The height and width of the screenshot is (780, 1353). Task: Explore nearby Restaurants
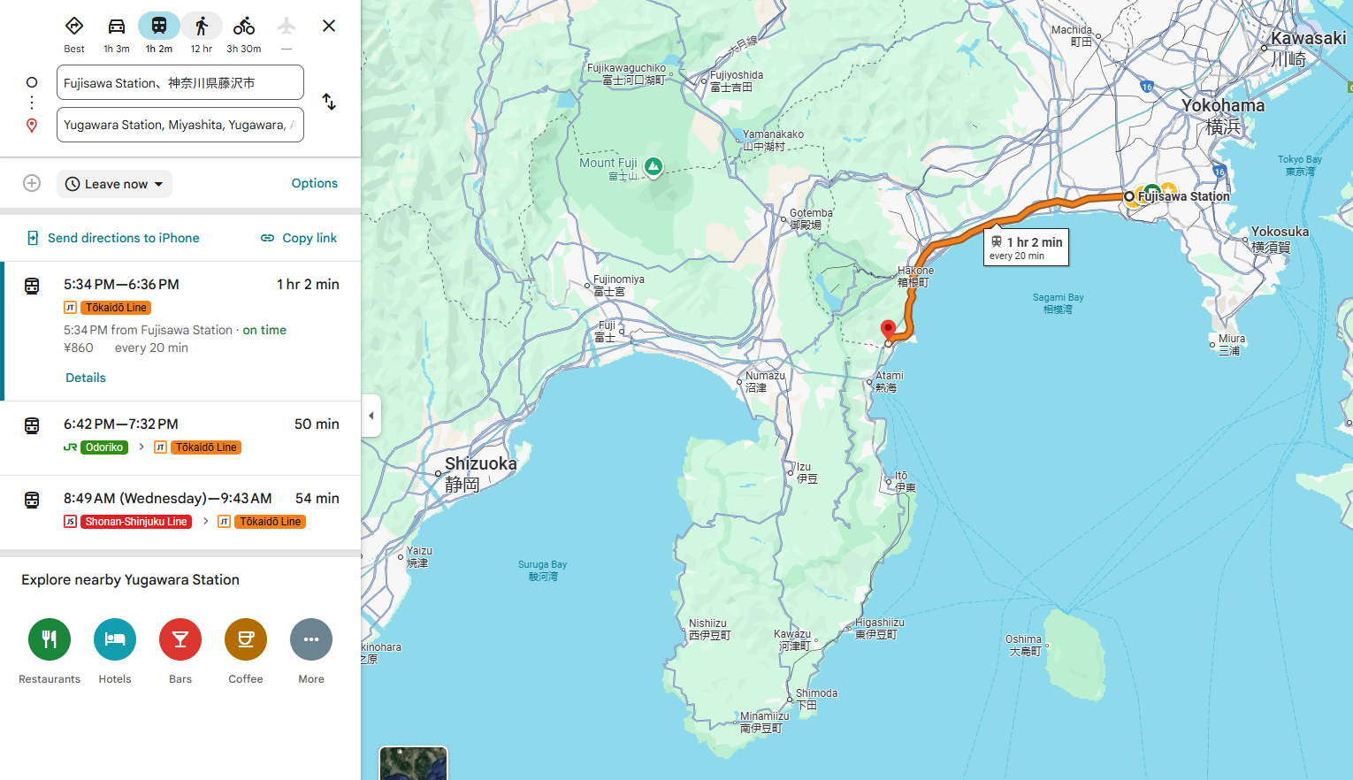tap(50, 639)
